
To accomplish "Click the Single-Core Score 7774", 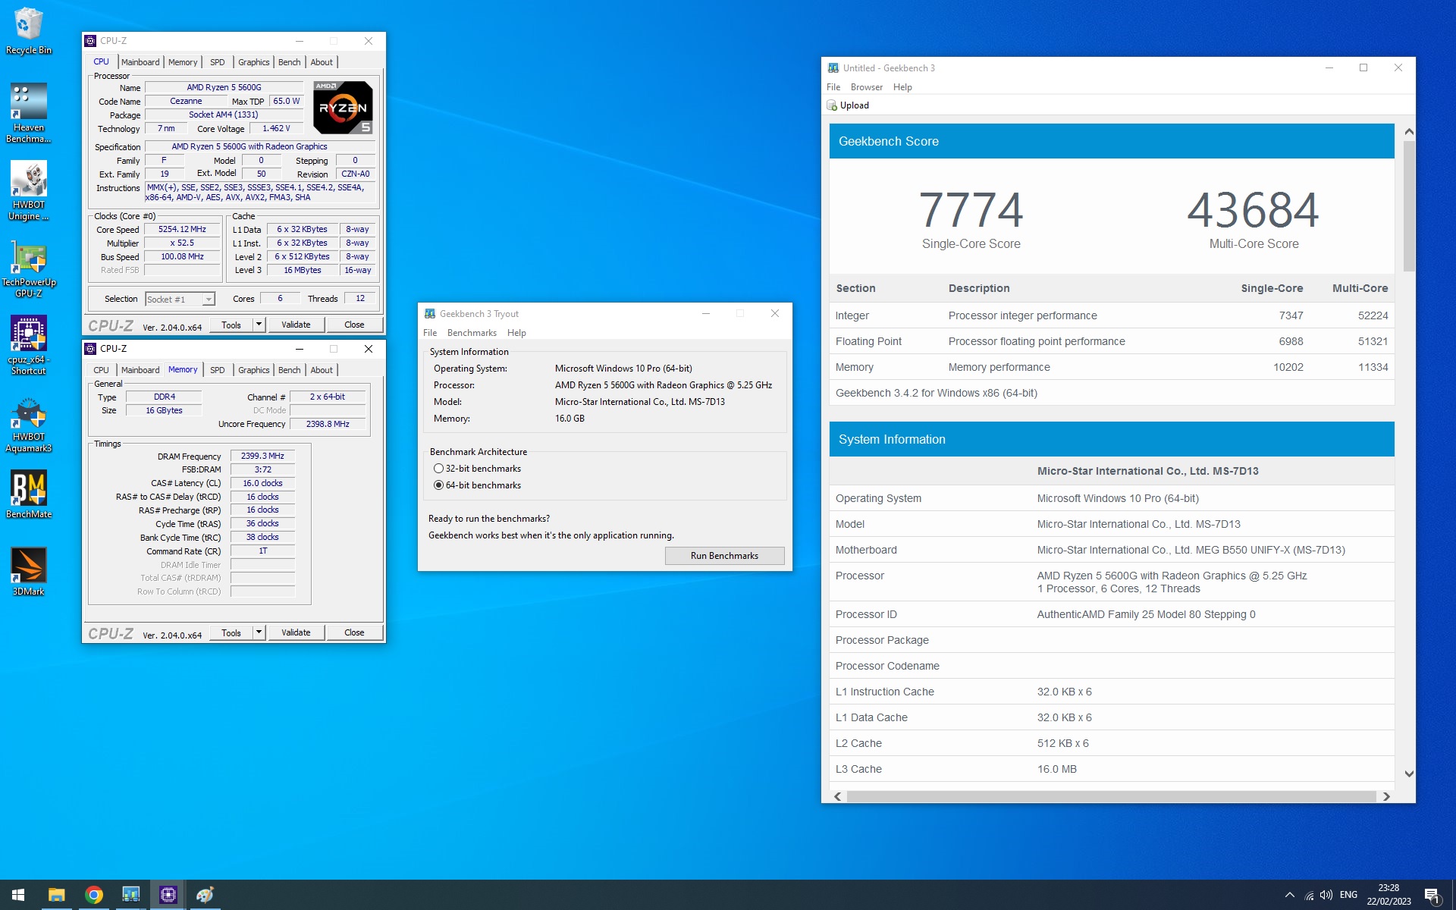I will 971,210.
